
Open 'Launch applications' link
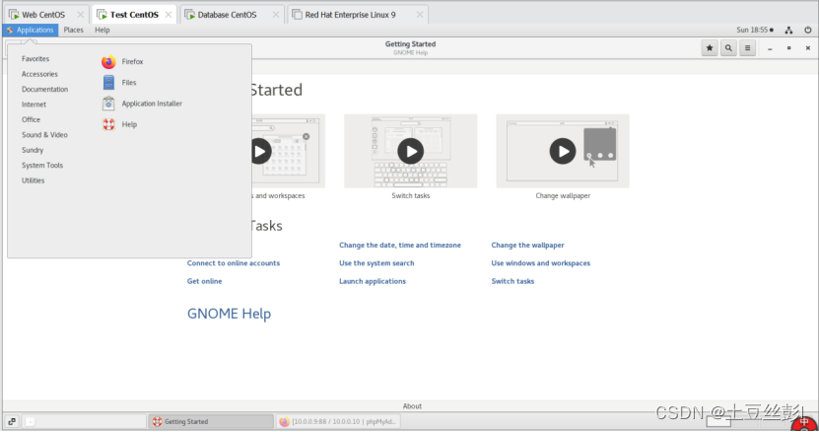373,281
